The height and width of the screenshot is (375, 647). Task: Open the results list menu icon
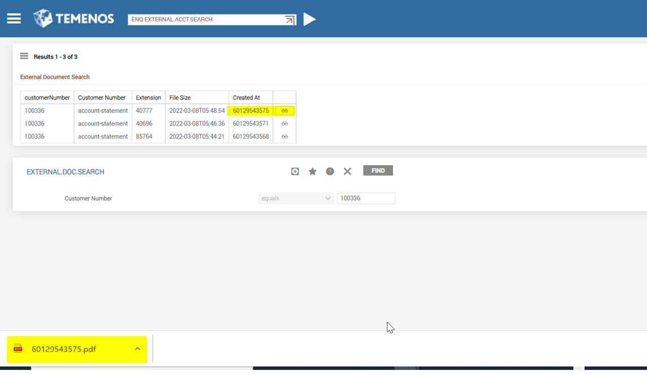[x=24, y=57]
